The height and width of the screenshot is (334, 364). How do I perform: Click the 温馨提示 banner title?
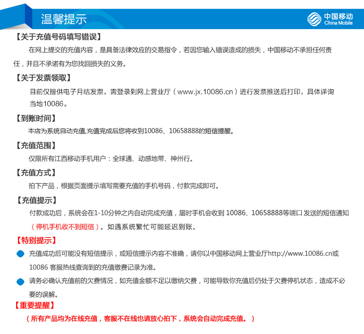(64, 19)
